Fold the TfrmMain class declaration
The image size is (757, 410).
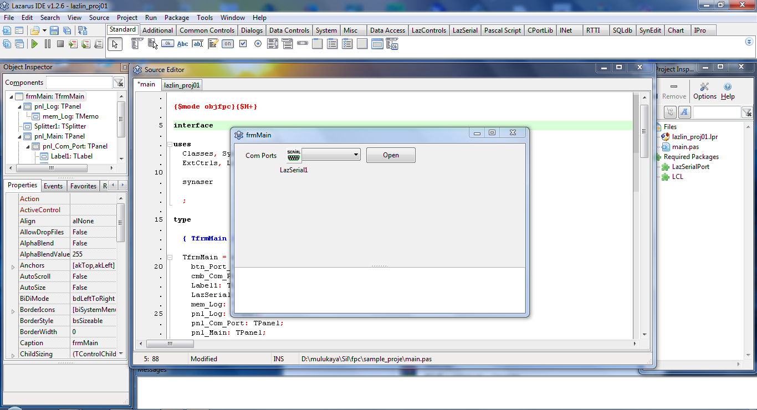169,258
